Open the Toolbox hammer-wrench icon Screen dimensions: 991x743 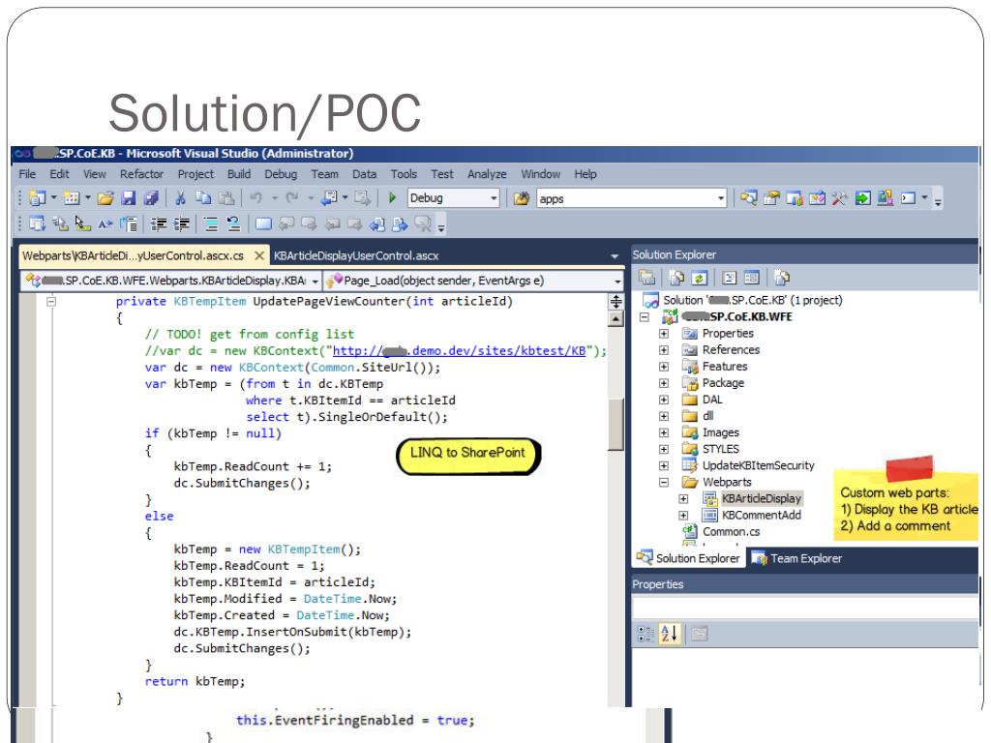point(839,198)
